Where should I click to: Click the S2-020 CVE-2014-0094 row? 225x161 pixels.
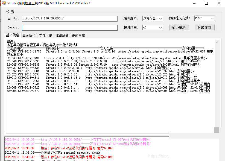100,74
